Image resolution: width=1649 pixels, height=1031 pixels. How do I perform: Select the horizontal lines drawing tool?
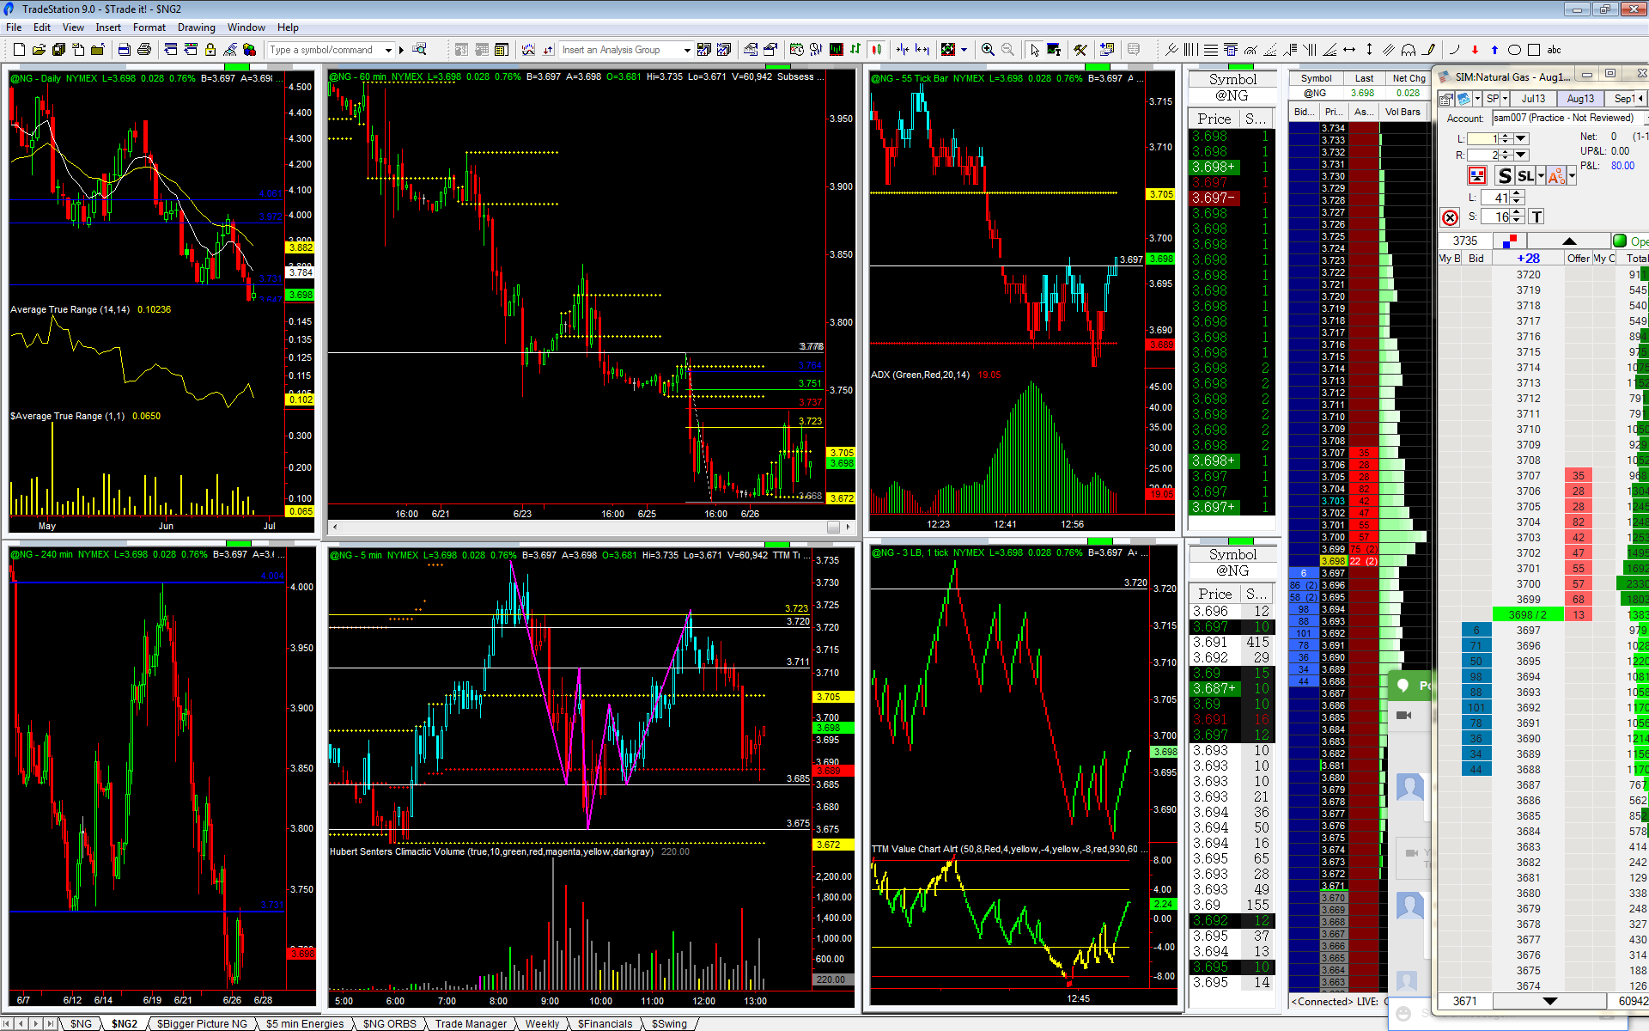click(1210, 50)
